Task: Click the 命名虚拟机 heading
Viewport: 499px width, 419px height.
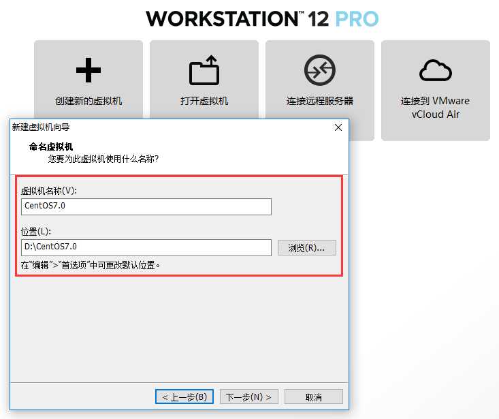Action: tap(51, 146)
